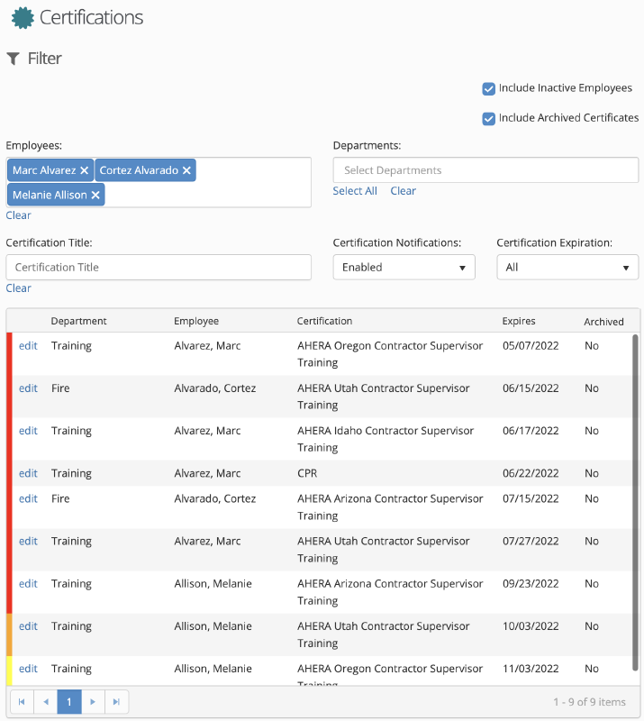The image size is (644, 721).
Task: Remove Cortez Alvarado employee tag
Action: tap(186, 170)
